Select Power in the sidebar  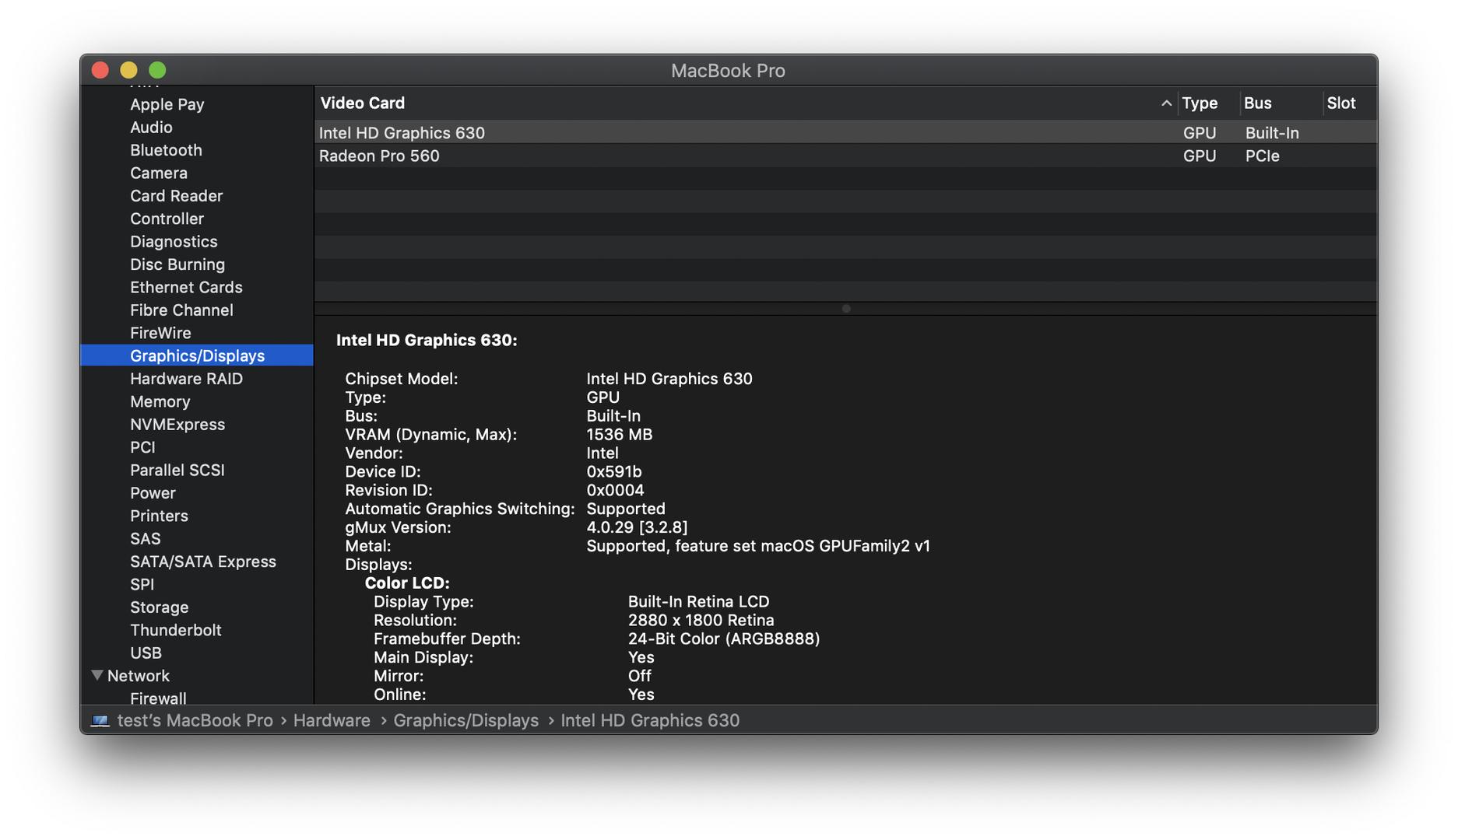pos(153,493)
